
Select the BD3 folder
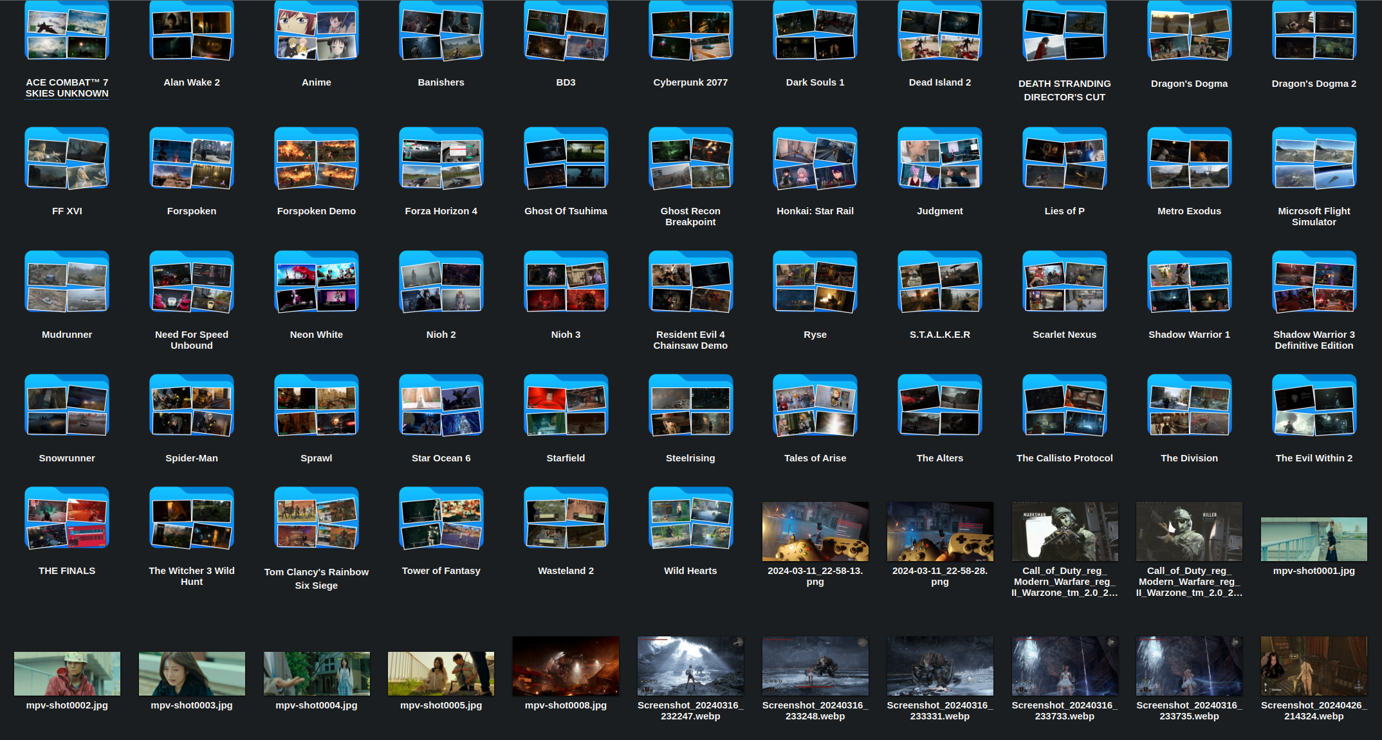click(x=566, y=30)
